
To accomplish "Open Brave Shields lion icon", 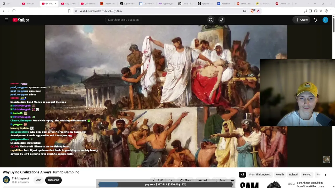I will [253, 11].
